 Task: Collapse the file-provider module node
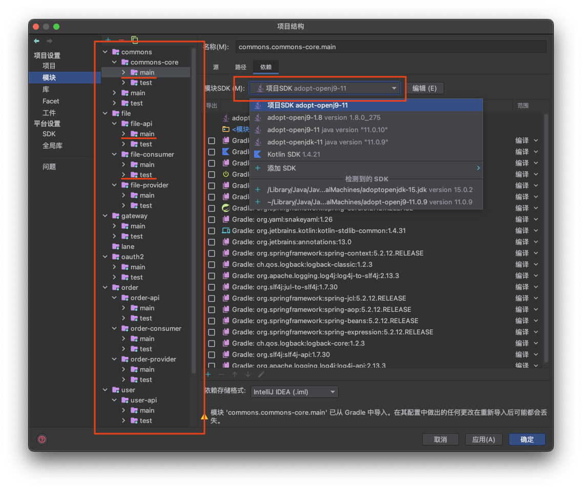[x=115, y=185]
